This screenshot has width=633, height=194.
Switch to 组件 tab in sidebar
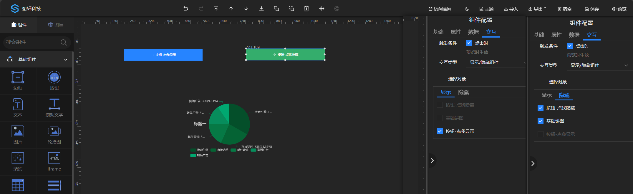(19, 25)
